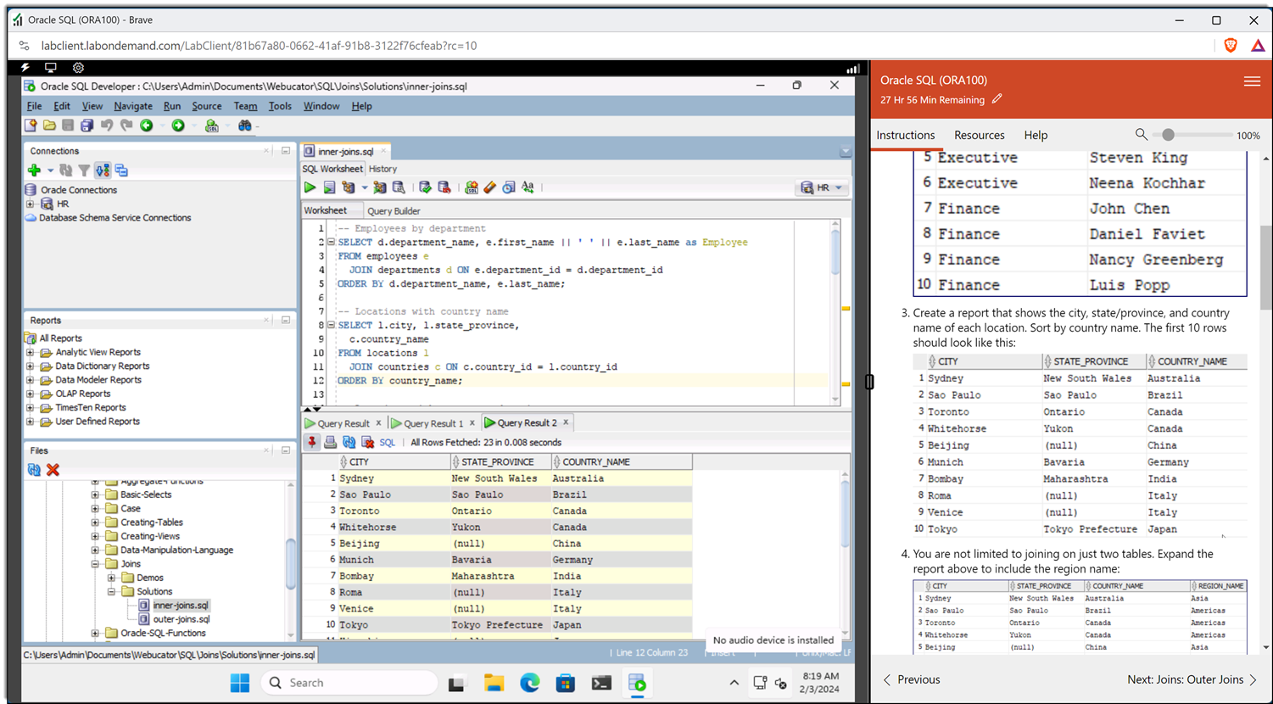Click the To Upper/Lower/InitCap icon
Screen dimensions: 1273x704
tap(528, 187)
